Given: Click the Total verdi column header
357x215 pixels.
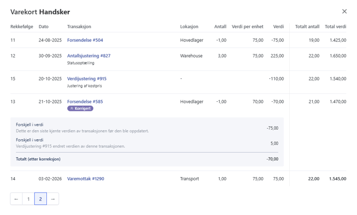Looking at the screenshot, I should [x=335, y=26].
